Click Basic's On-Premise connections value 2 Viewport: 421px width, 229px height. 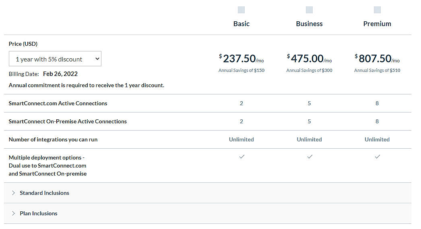click(241, 121)
